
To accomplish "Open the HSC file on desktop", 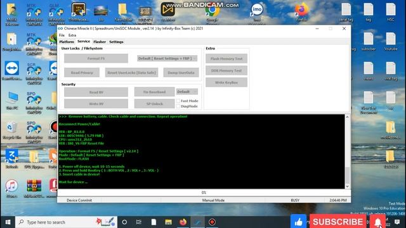I will pyautogui.click(x=391, y=13).
